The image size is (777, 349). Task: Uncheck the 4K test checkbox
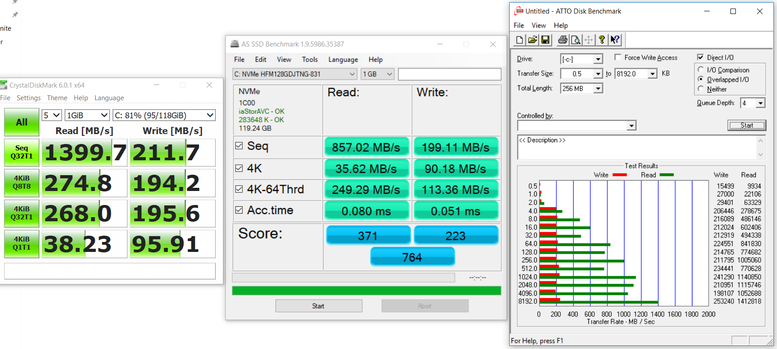[239, 168]
